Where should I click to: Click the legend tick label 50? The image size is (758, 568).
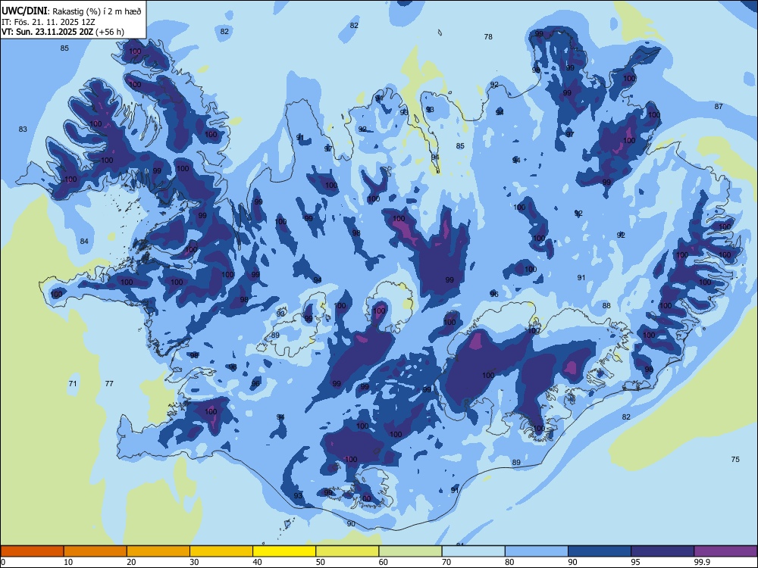point(320,562)
